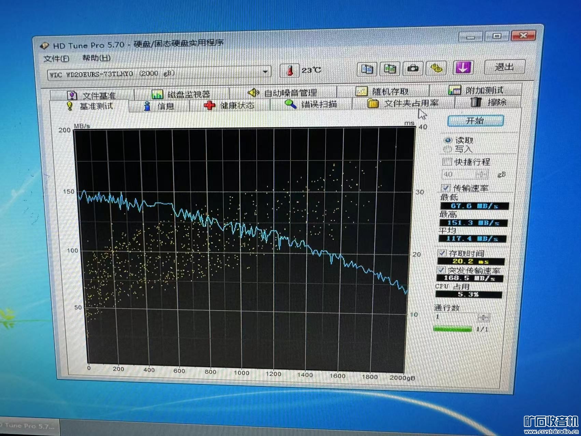
Task: Switch to the 自动噪音管理 tab
Action: click(283, 92)
